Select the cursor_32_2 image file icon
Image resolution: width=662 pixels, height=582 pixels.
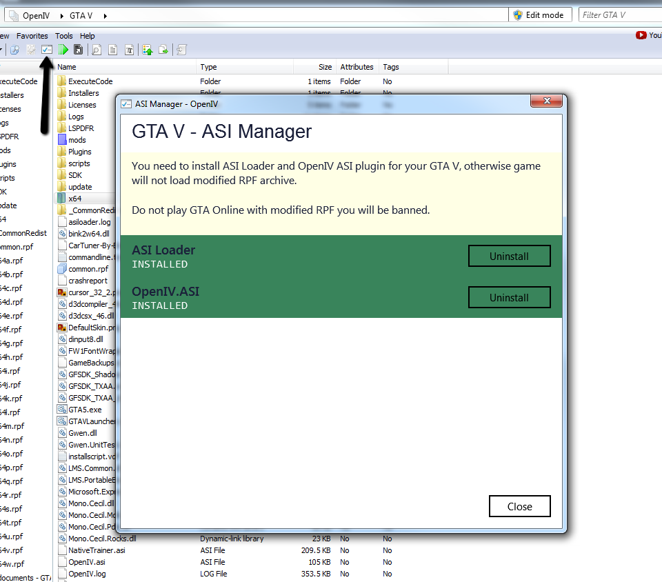point(62,292)
